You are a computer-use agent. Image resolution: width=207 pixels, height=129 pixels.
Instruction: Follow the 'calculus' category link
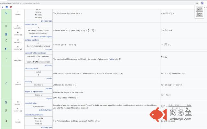tap(49, 78)
